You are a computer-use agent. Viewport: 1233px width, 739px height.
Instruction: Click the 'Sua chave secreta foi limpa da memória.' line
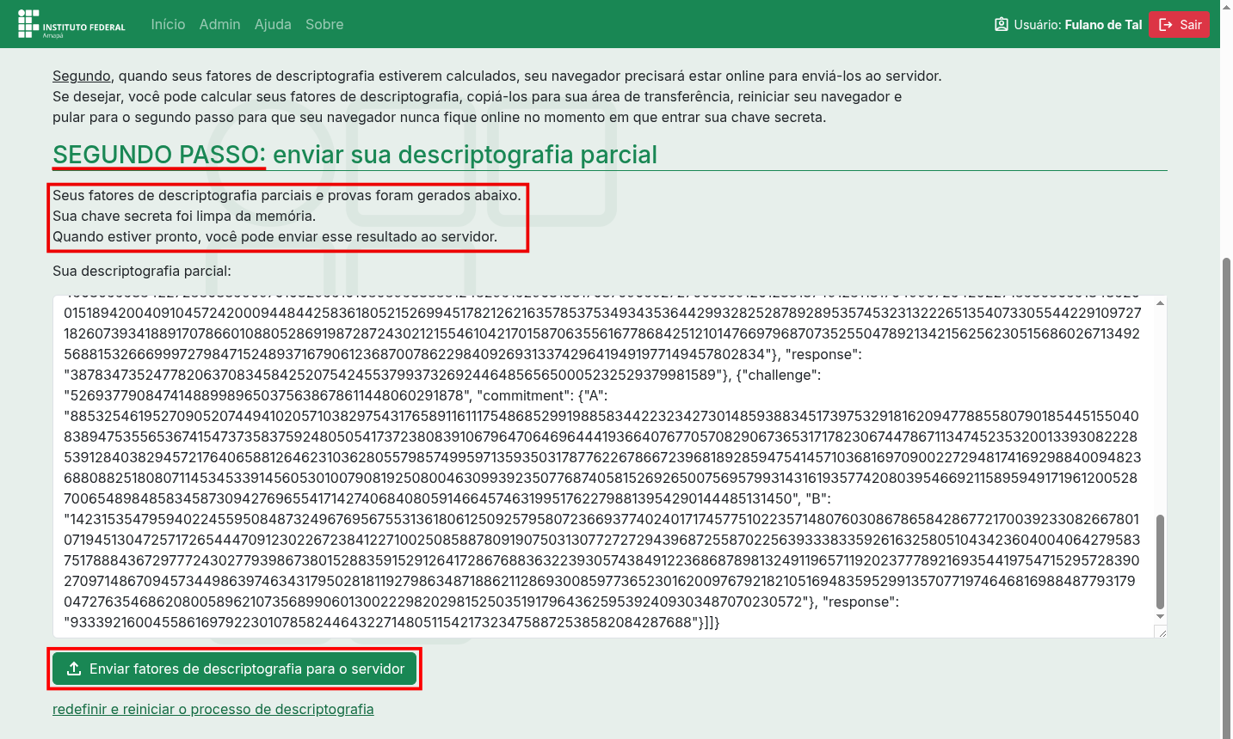(x=184, y=216)
